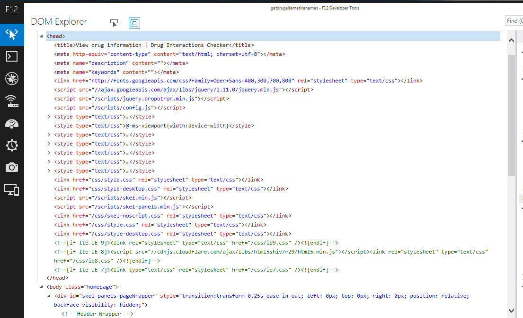
Task: Open the Network tool
Action: (x=12, y=101)
